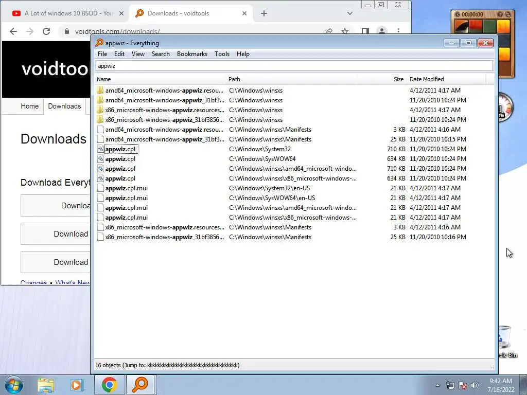527x395 pixels.
Task: Open Windows Explorer from taskbar
Action: [x=46, y=385]
